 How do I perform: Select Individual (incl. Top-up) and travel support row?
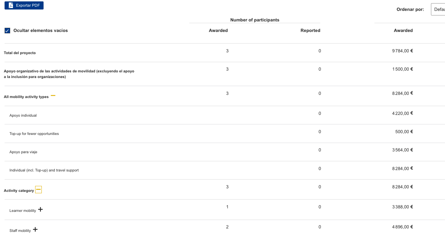coord(44,170)
